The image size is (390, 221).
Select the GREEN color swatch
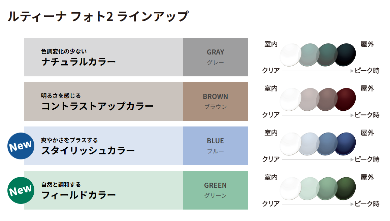click(x=215, y=190)
